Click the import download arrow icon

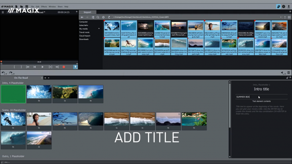pyautogui.click(x=285, y=17)
